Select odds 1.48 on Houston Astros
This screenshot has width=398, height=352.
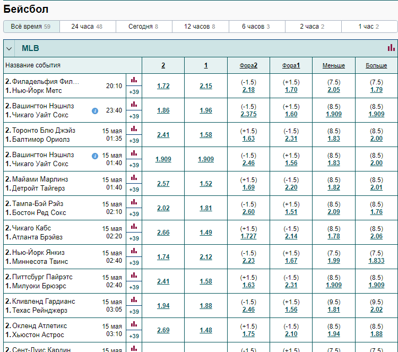pyautogui.click(x=206, y=330)
